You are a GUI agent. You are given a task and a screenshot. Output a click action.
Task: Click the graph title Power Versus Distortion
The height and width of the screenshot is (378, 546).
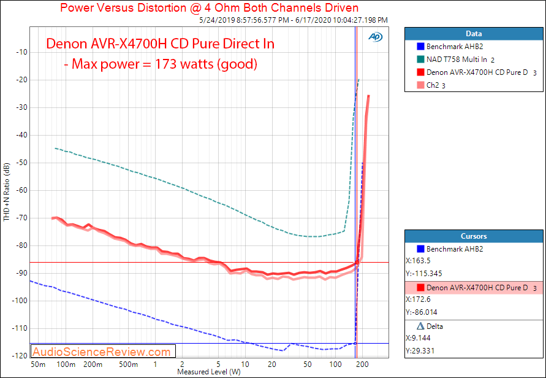pos(209,8)
